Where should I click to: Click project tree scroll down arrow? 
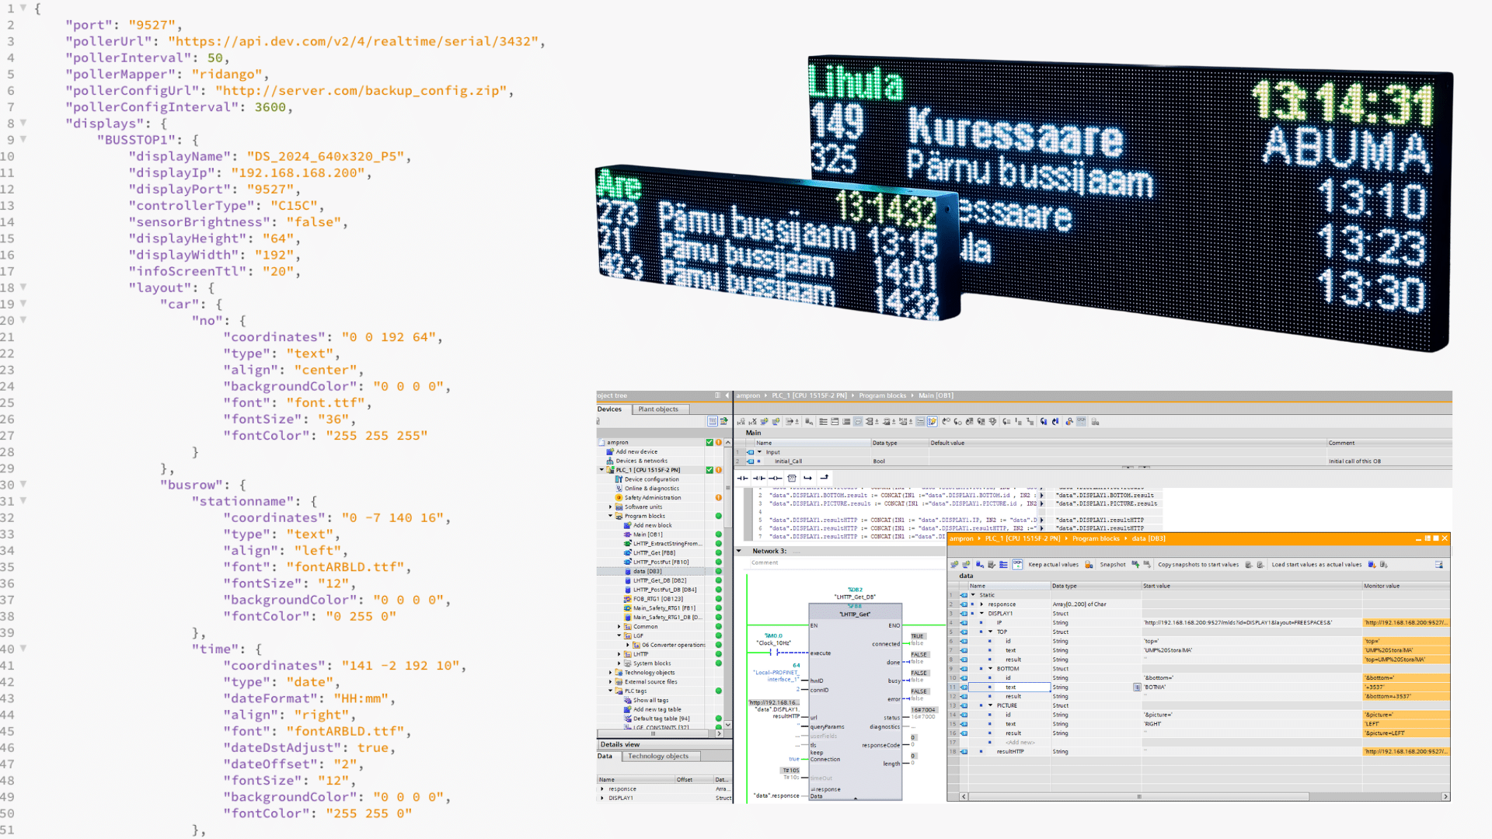coord(728,725)
